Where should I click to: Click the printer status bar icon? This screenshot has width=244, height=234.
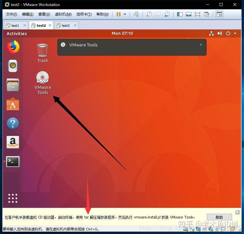(204, 229)
